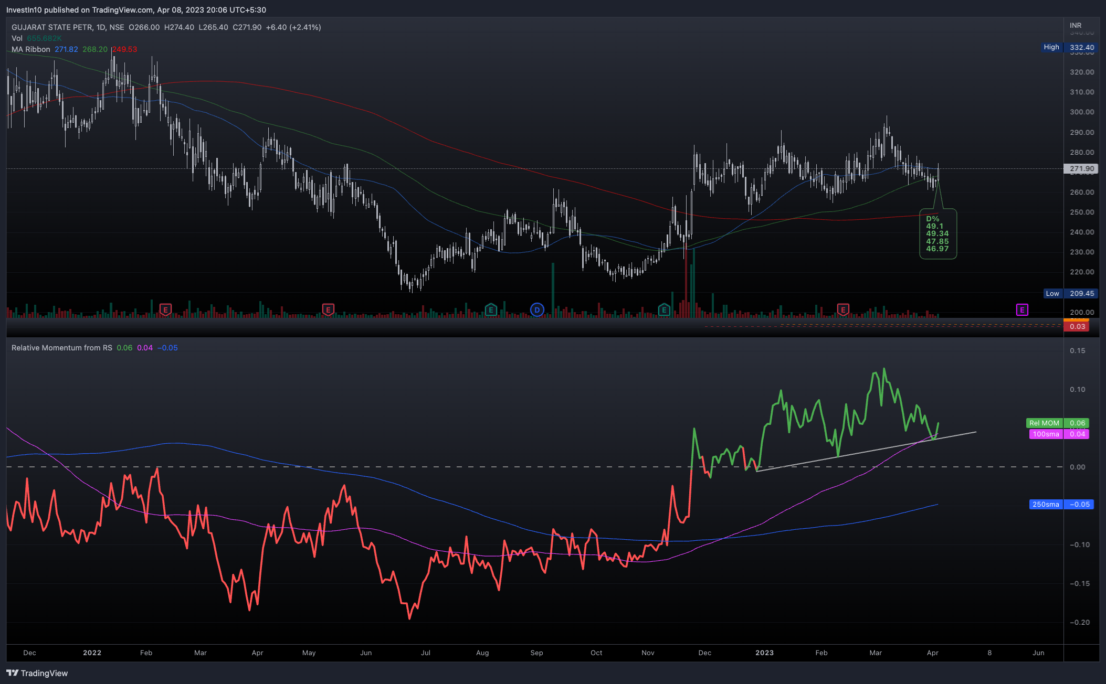The image size is (1106, 684).
Task: Click the red E earnings marker near February 2023
Action: tap(843, 310)
